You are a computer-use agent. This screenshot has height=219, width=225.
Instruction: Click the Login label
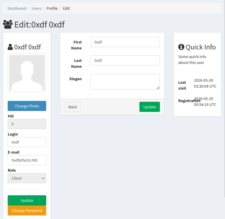13,134
